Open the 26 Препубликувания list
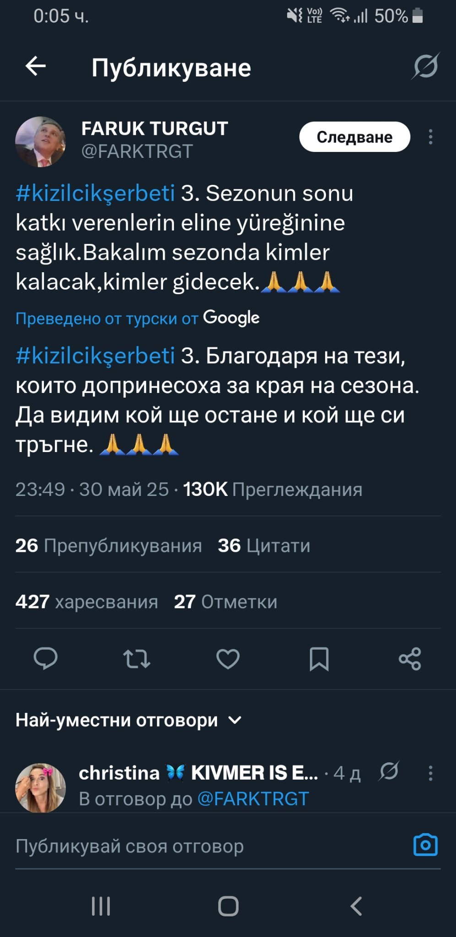456x937 pixels. [x=109, y=545]
